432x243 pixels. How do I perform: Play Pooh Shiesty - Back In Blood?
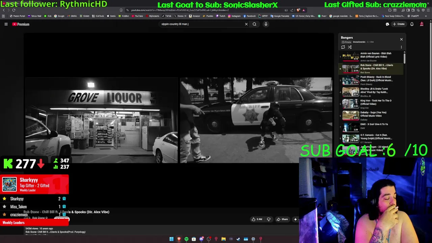tap(376, 79)
